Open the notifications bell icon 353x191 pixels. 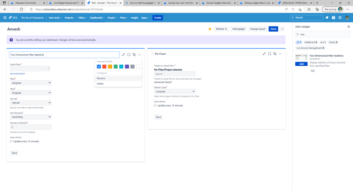click(x=327, y=18)
